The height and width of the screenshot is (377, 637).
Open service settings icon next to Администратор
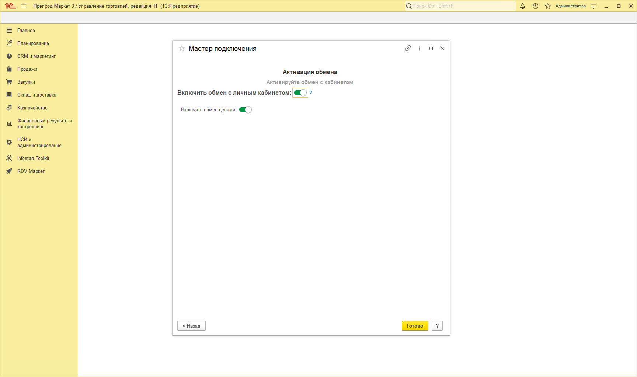[594, 6]
